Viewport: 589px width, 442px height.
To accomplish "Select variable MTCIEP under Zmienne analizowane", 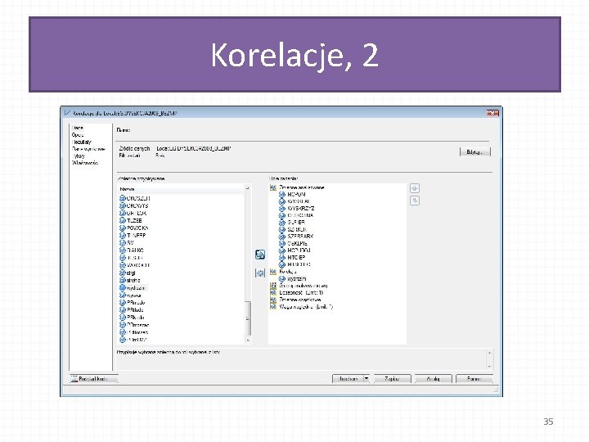I will click(x=292, y=258).
